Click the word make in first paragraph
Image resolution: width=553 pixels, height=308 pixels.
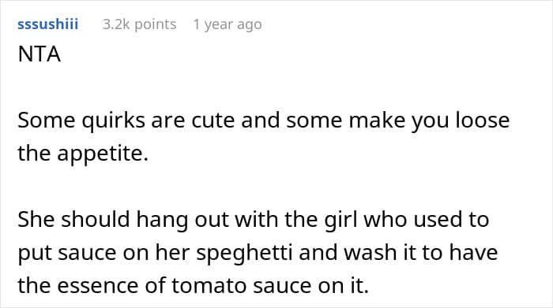(378, 121)
